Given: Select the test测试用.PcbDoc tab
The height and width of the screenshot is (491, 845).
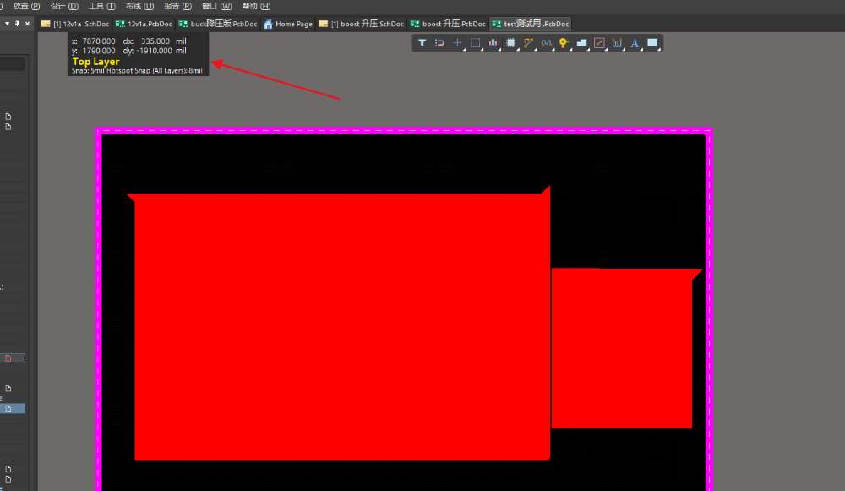Looking at the screenshot, I should pyautogui.click(x=531, y=24).
